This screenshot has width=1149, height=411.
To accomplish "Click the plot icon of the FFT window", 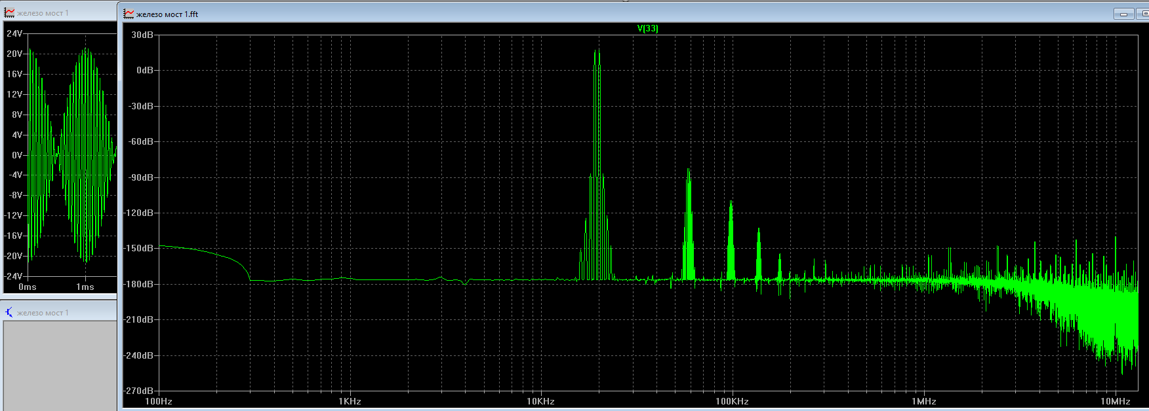I will (129, 14).
